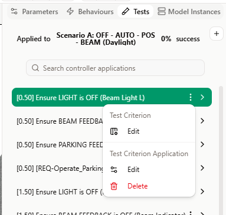
Task: Expand the [1.50] Ensure LIGHT is OFF chevron
Action: 202,191
